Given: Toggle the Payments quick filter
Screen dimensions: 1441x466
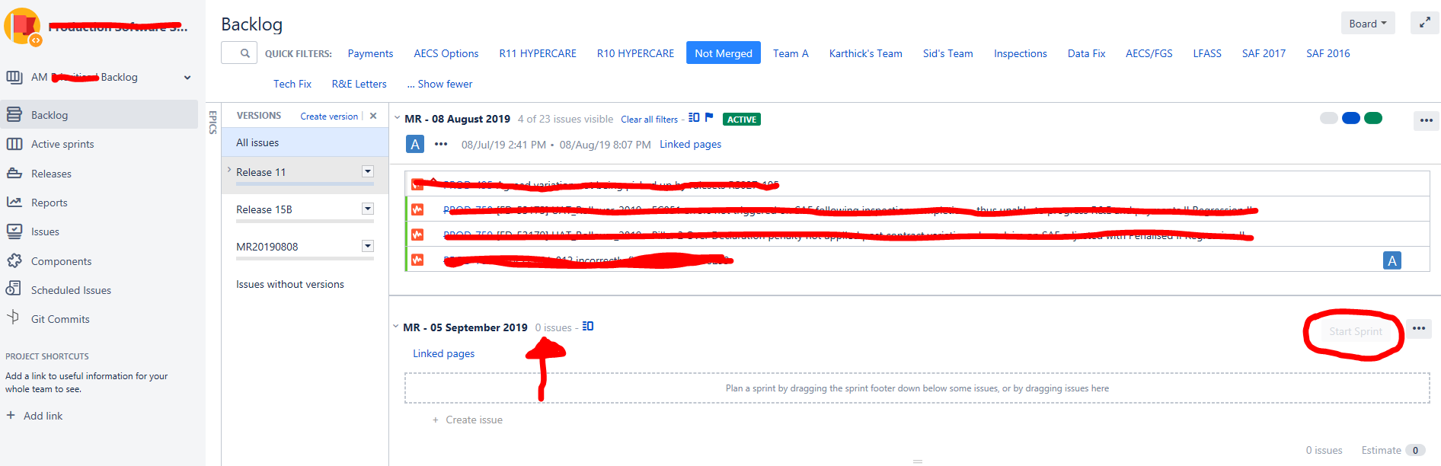Looking at the screenshot, I should pyautogui.click(x=370, y=53).
